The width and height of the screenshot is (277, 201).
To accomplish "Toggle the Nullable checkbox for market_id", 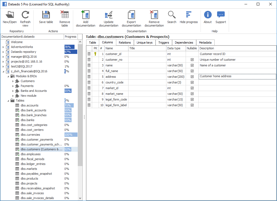I will click(x=192, y=88).
